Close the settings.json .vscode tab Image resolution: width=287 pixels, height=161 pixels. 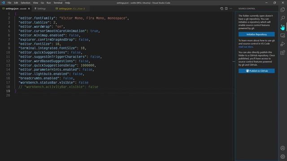(29, 8)
